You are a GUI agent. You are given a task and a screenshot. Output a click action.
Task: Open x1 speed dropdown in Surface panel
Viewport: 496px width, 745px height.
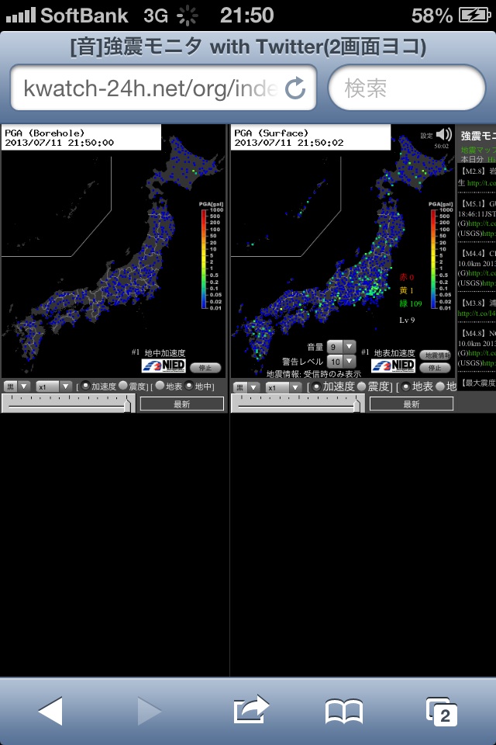tap(284, 386)
